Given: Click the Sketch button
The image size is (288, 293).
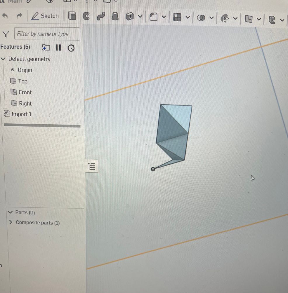Looking at the screenshot, I should [45, 16].
